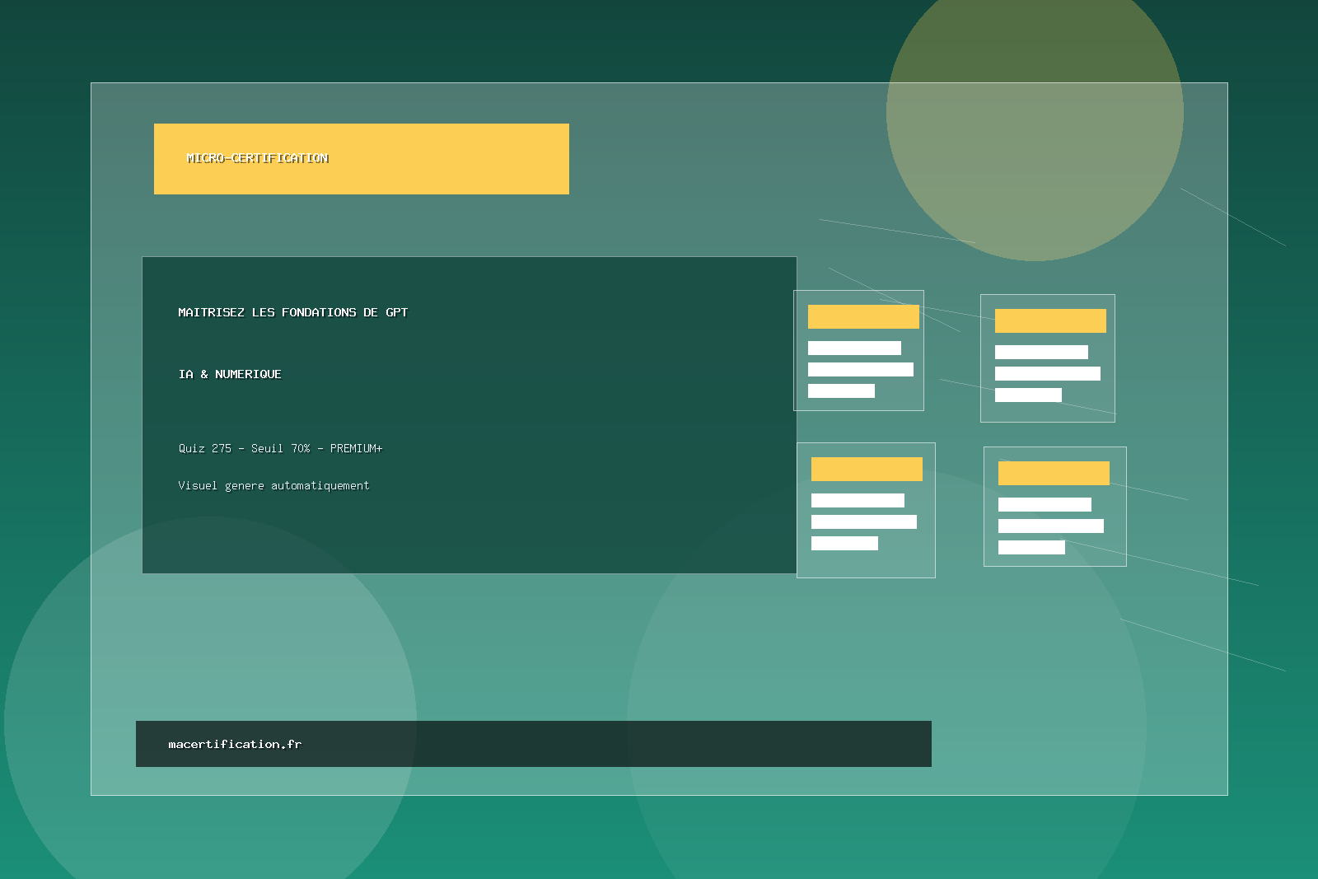Select middle white bar in upper-right card

(x=1047, y=373)
